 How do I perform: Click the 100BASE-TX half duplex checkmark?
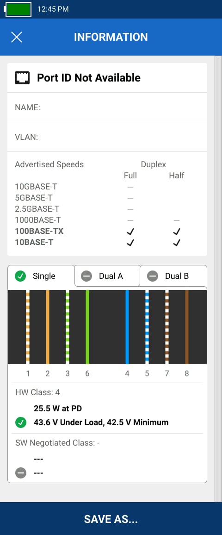tap(176, 232)
